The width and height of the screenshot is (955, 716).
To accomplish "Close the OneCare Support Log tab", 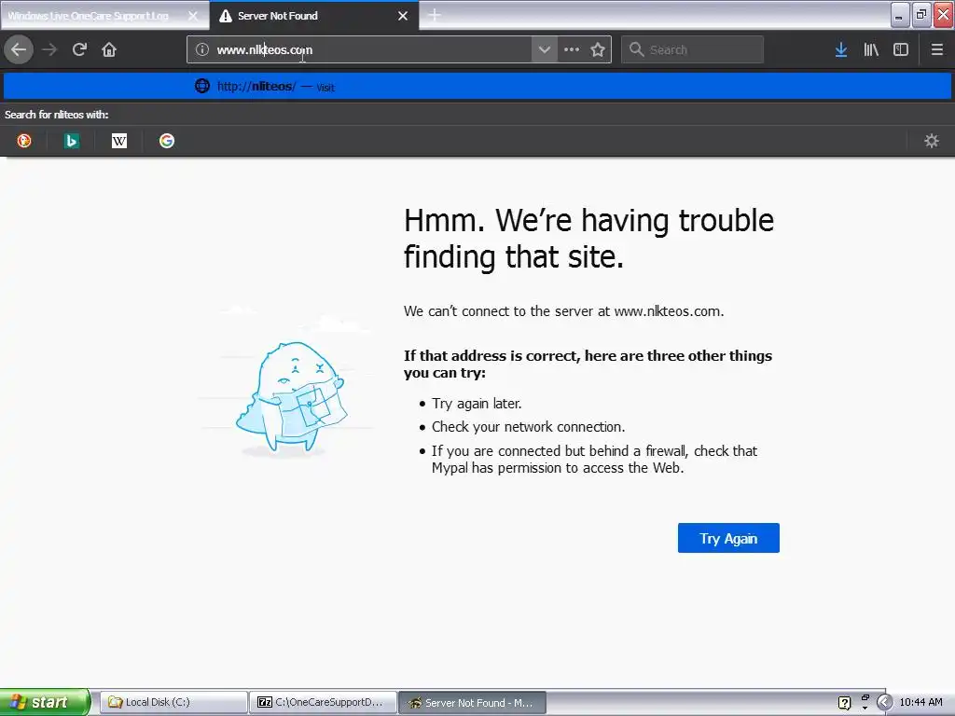I will click(193, 16).
